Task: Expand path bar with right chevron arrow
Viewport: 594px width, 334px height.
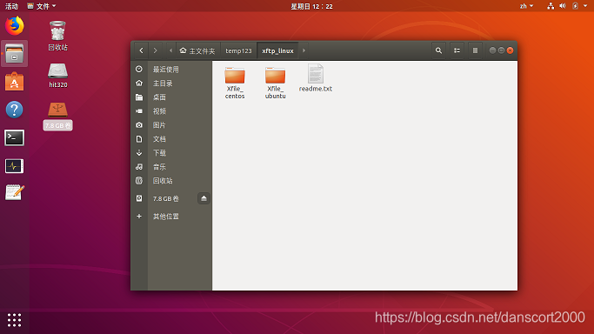Action: (304, 50)
